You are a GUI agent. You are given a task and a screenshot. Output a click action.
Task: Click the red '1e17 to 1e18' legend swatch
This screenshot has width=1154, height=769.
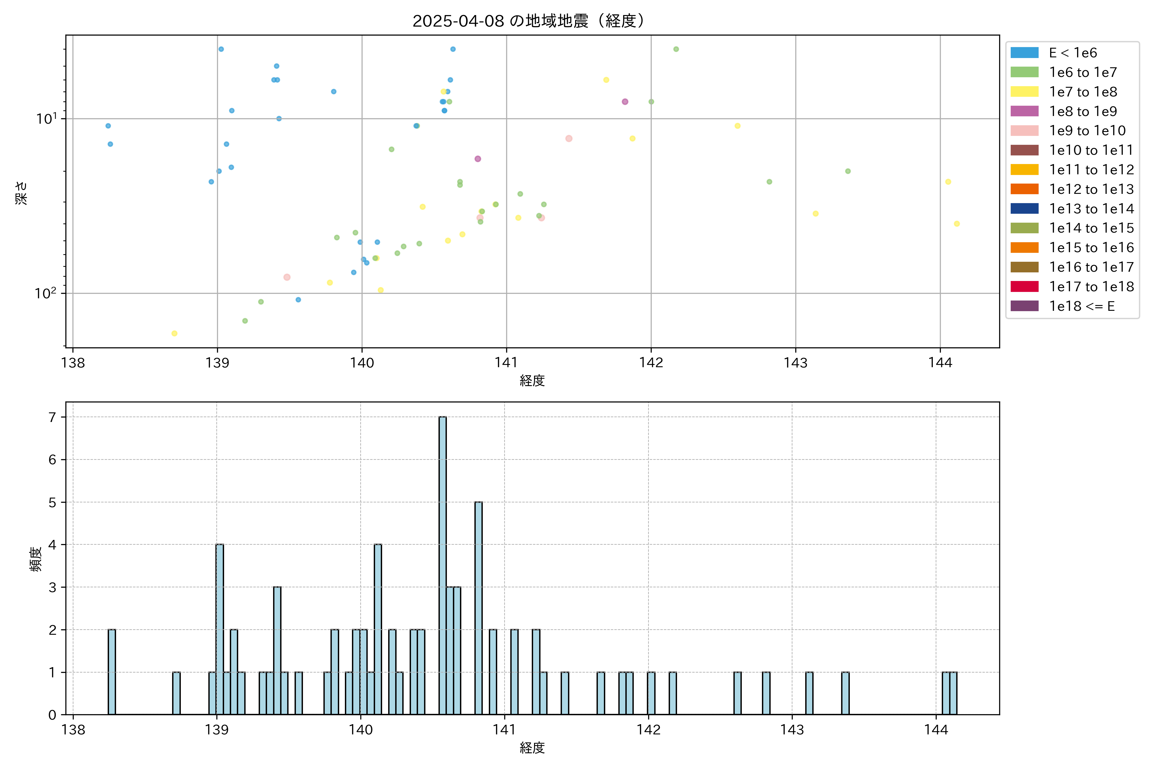[1024, 286]
